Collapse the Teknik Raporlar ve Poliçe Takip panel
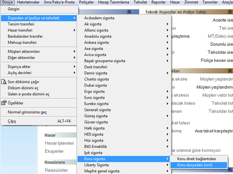Image resolution: width=233 pixels, height=174 pixels. point(230,12)
